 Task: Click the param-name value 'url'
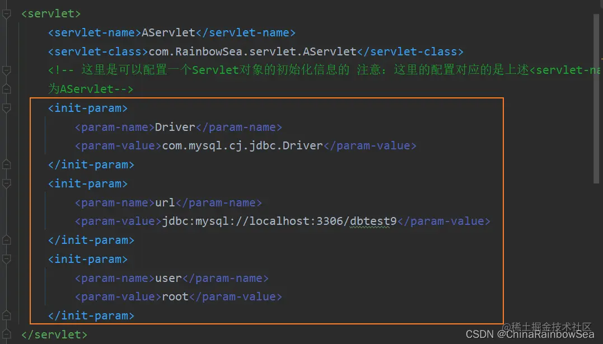tap(165, 202)
